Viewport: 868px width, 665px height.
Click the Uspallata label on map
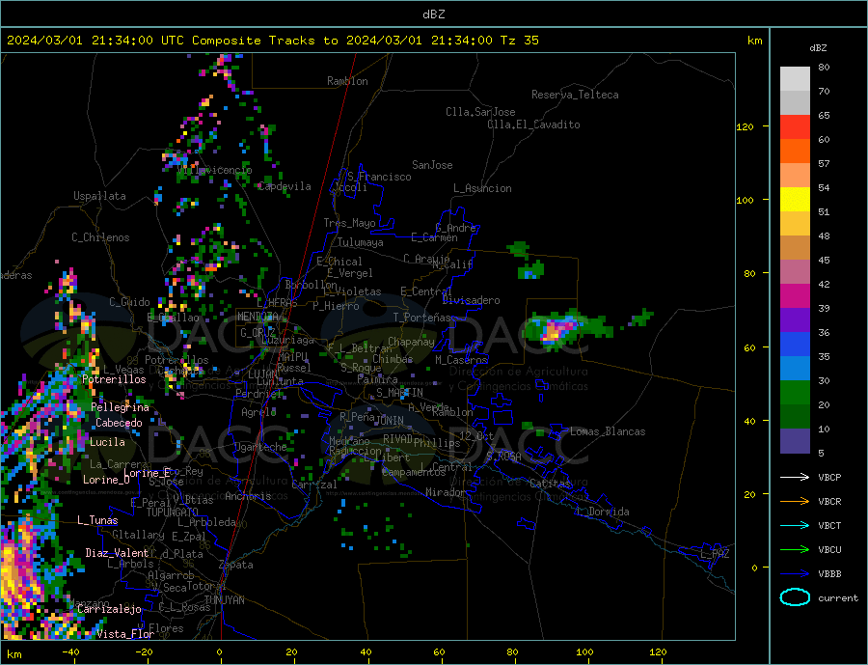[99, 196]
